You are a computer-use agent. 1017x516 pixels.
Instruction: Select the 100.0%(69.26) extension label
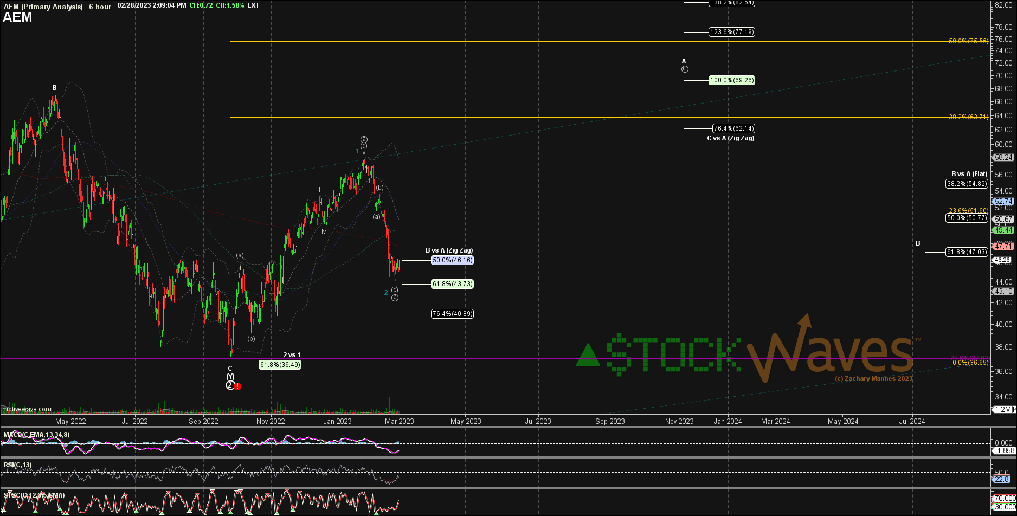pos(731,80)
